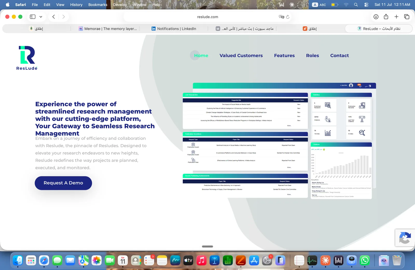Open the View menu
Image resolution: width=415 pixels, height=270 pixels.
pyautogui.click(x=60, y=5)
